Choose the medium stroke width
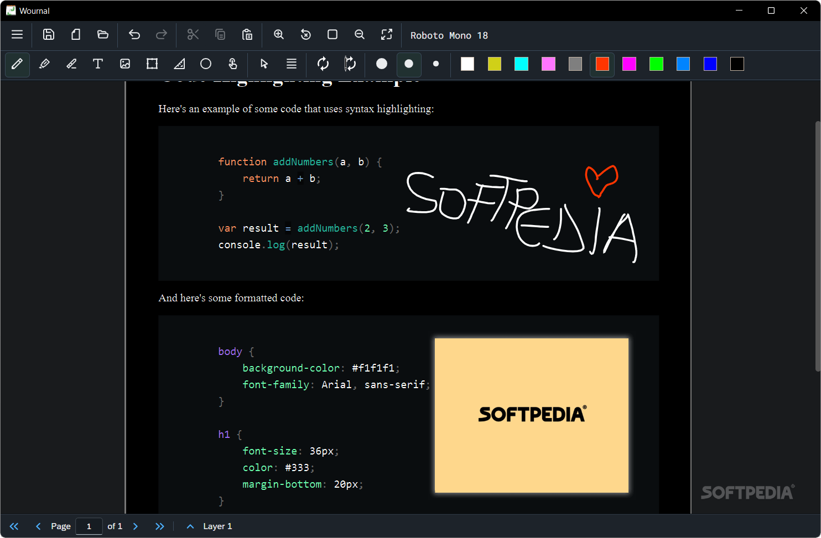This screenshot has height=538, width=821. click(x=409, y=64)
